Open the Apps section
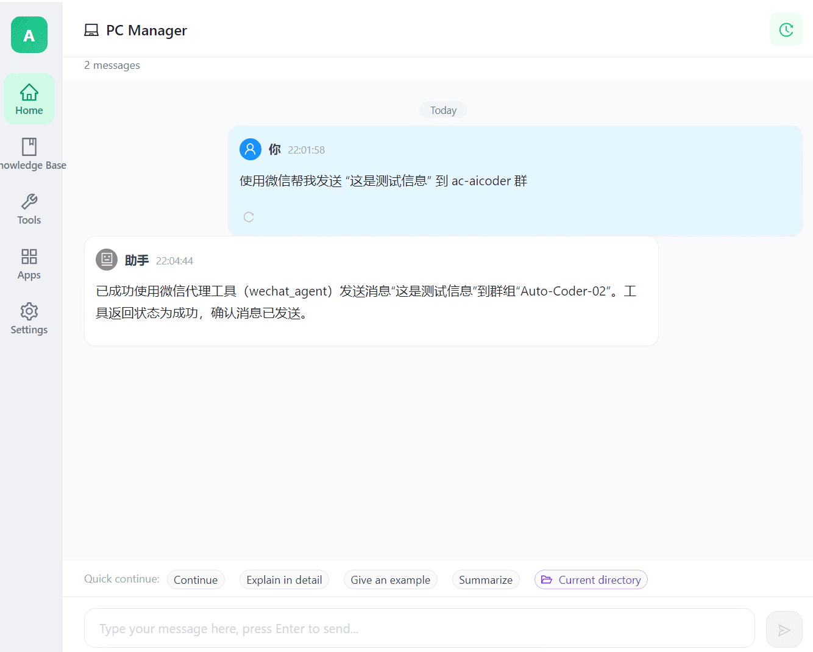The image size is (813, 652). coord(29,263)
